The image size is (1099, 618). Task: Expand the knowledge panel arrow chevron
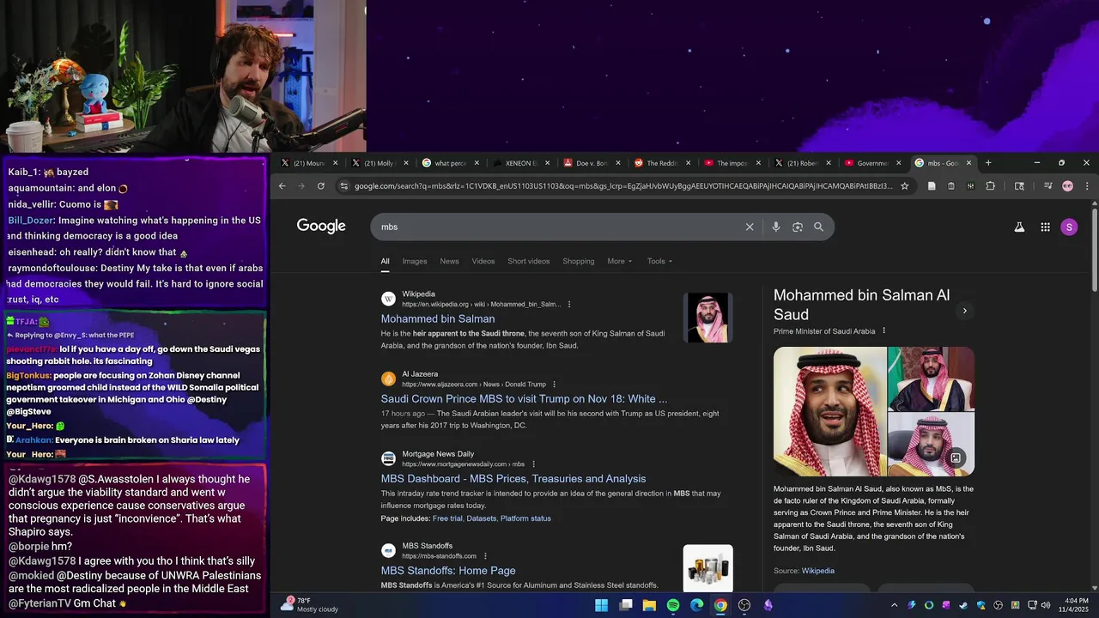pos(964,312)
